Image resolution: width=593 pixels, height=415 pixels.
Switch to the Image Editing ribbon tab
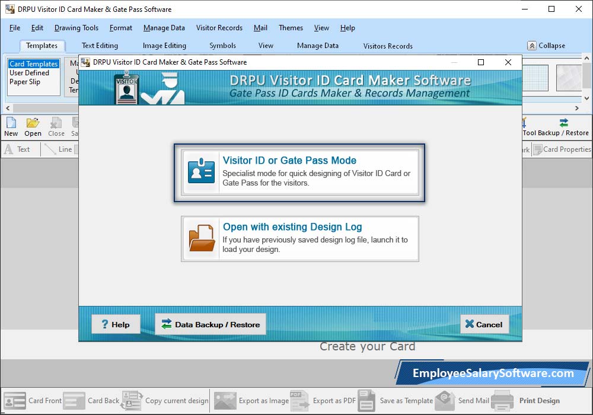tap(164, 46)
